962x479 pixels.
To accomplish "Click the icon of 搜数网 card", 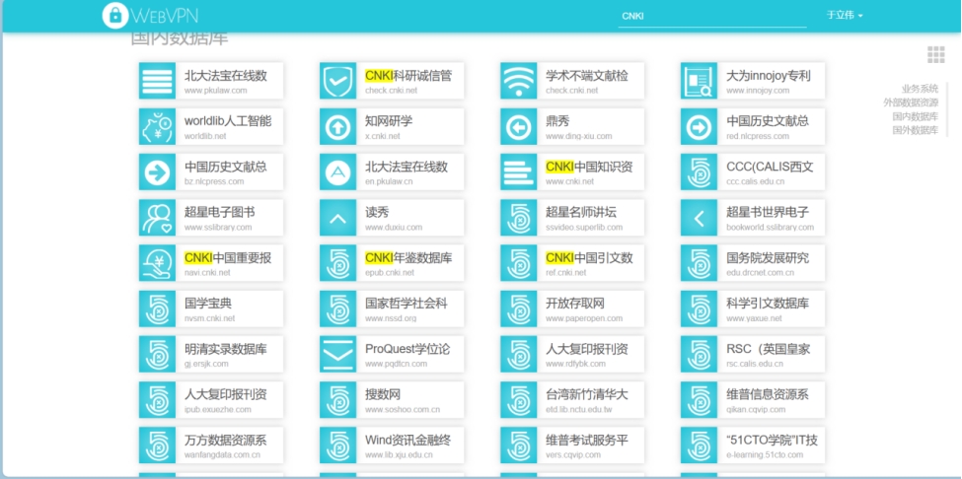I will [x=337, y=400].
